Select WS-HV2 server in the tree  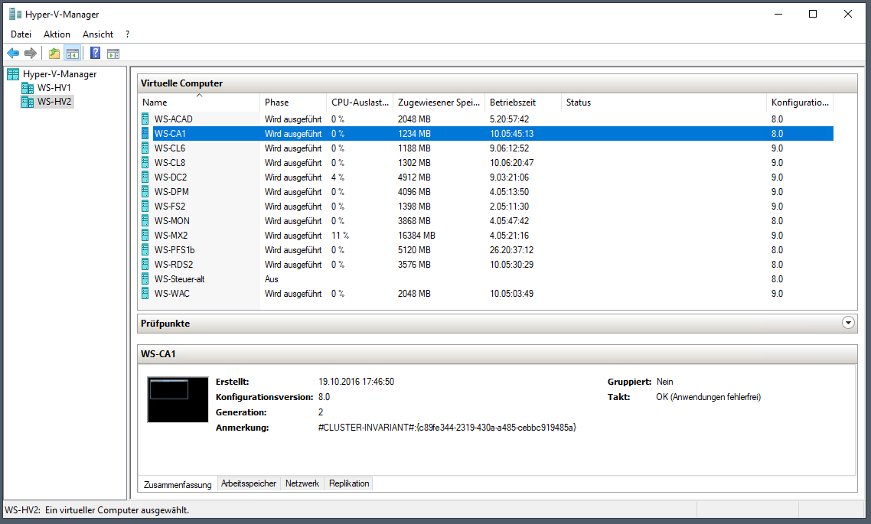coord(54,102)
